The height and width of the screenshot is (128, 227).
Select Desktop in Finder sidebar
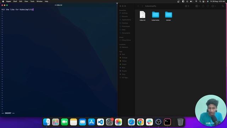(x=124, y=23)
